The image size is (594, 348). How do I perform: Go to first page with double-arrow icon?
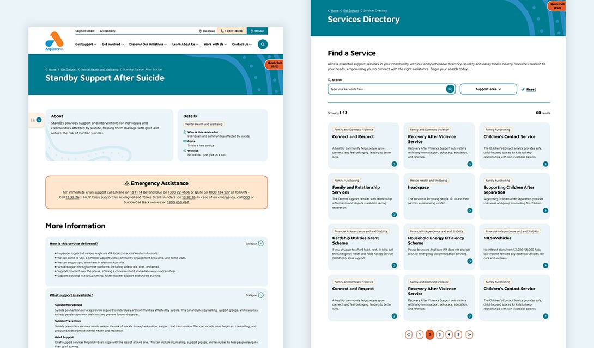pyautogui.click(x=409, y=335)
